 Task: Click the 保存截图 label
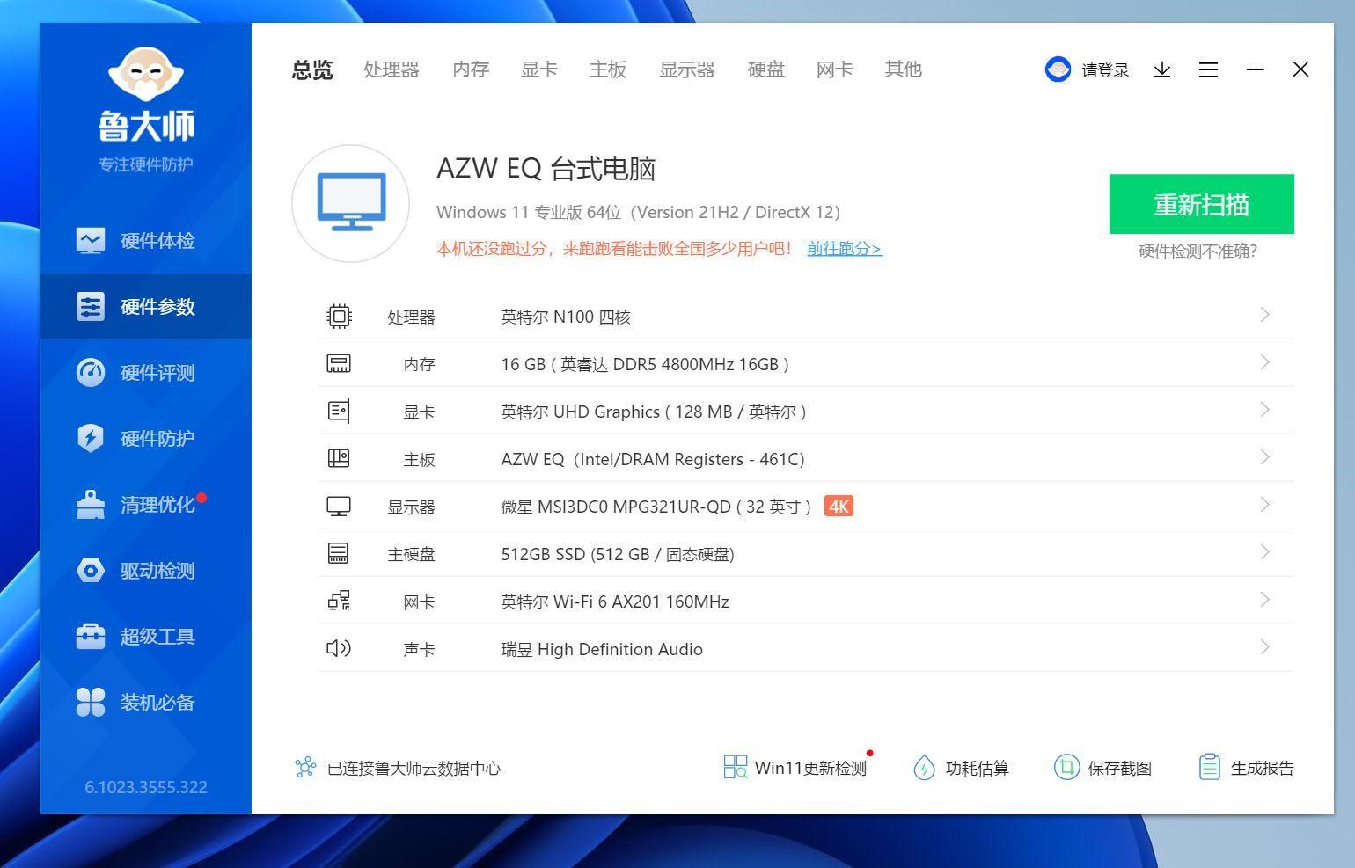tap(1120, 768)
